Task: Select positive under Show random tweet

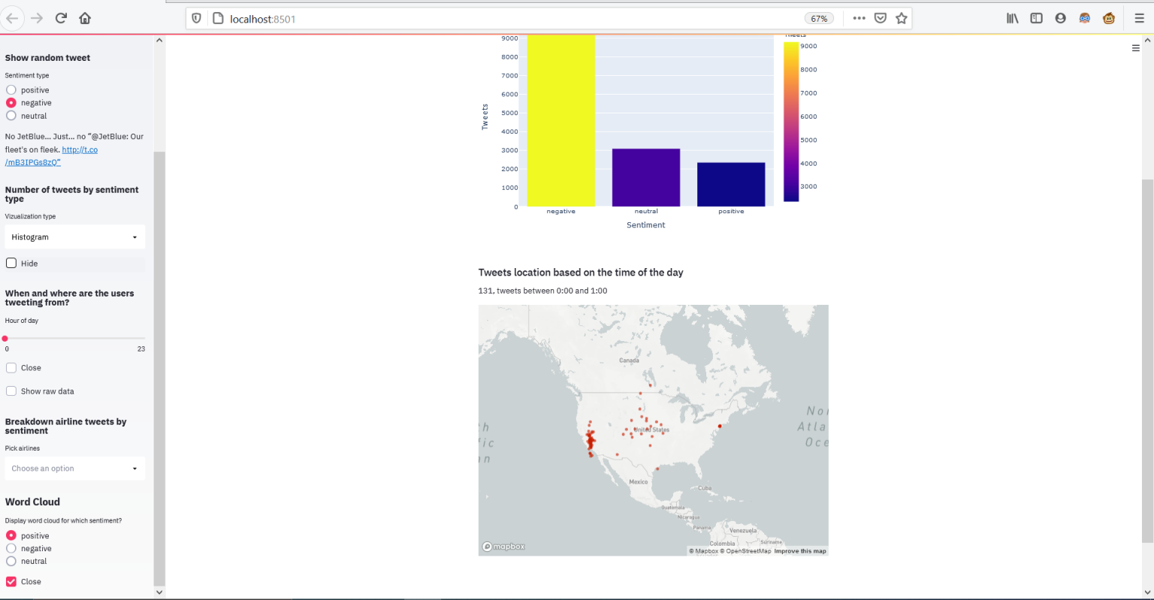Action: coord(11,90)
